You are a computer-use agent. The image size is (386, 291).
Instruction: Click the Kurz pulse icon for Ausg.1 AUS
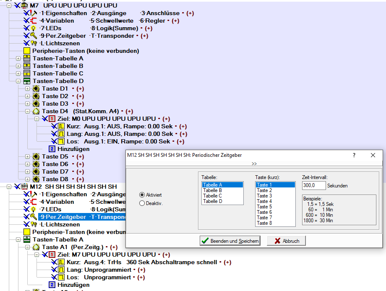coord(61,127)
